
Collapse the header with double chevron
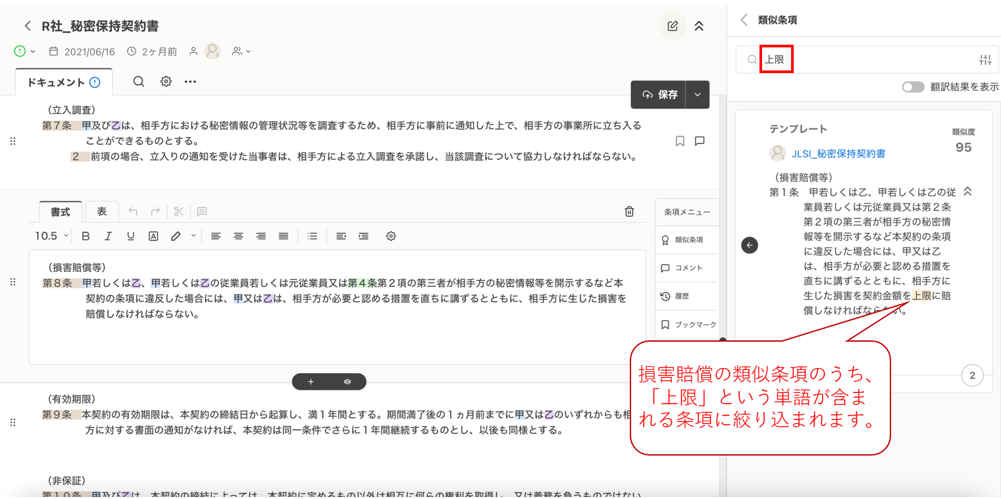[699, 26]
